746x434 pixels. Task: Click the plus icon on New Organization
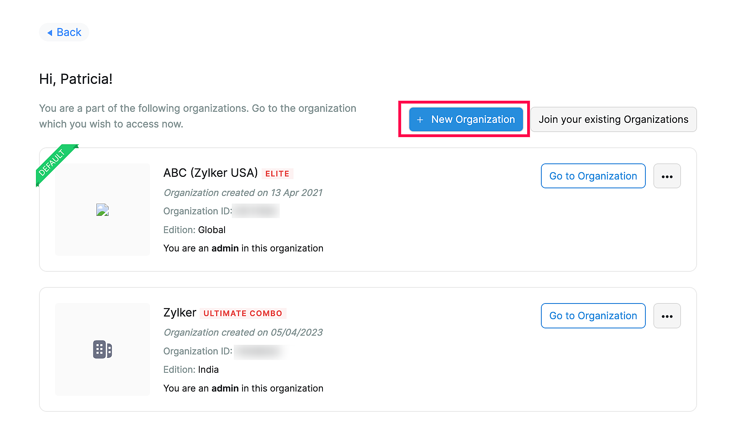(420, 120)
